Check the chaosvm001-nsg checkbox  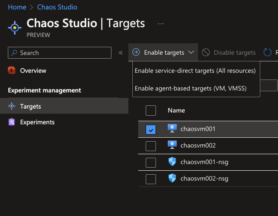[x=151, y=162]
